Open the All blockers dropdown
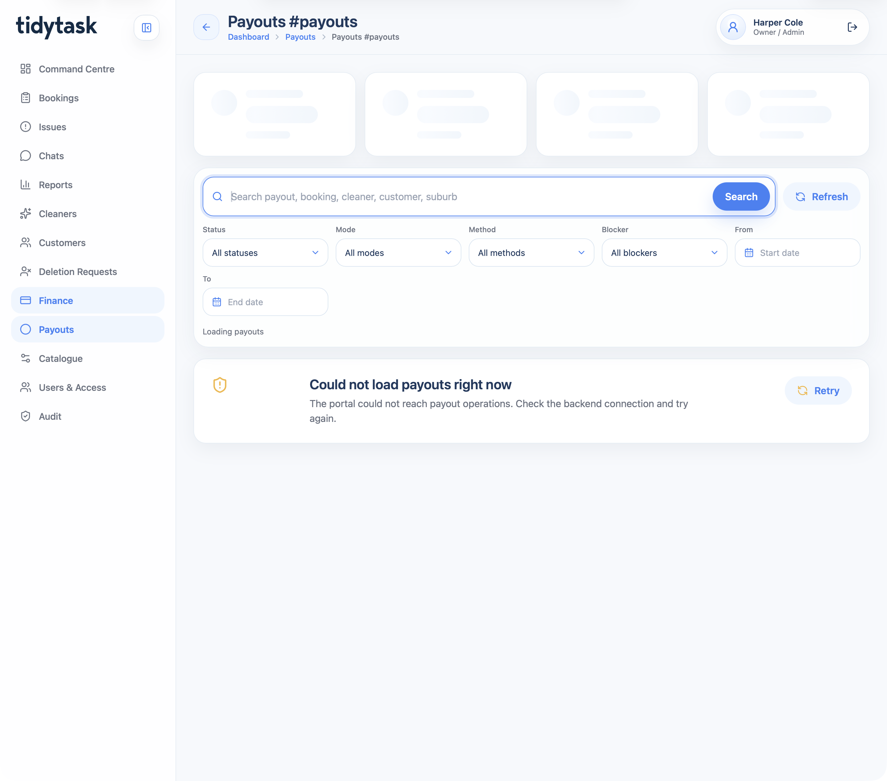The image size is (887, 781). (x=664, y=253)
